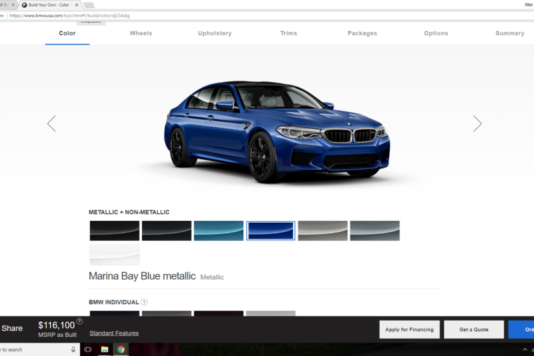Open Chrome from the taskbar
This screenshot has height=356, width=534.
pyautogui.click(x=120, y=350)
